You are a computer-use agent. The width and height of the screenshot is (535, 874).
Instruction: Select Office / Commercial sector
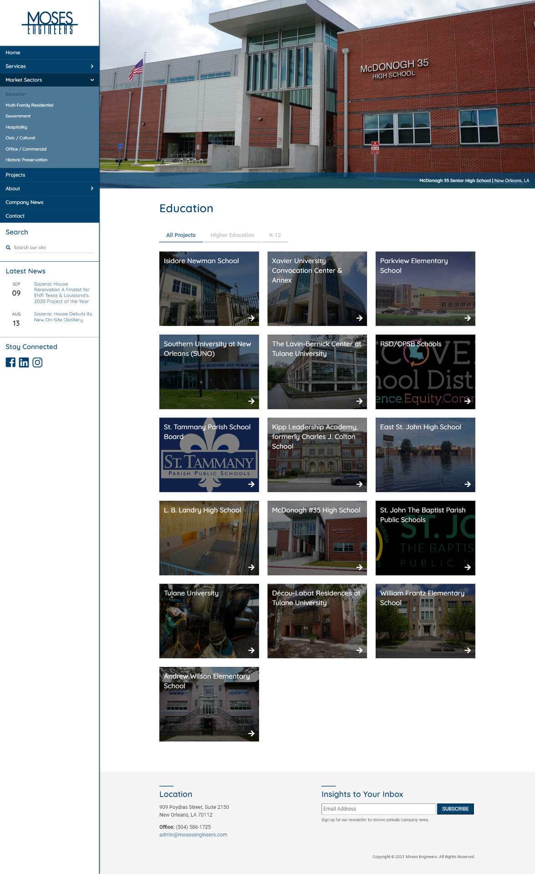pos(26,149)
